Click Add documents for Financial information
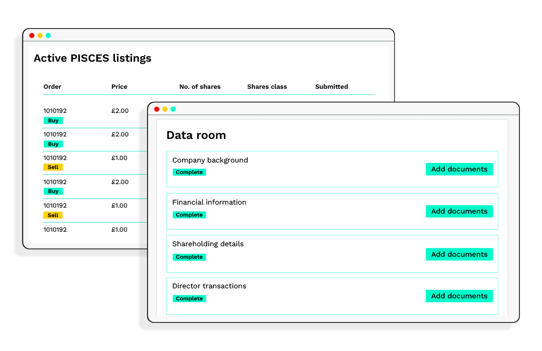542x351 pixels. [x=459, y=211]
